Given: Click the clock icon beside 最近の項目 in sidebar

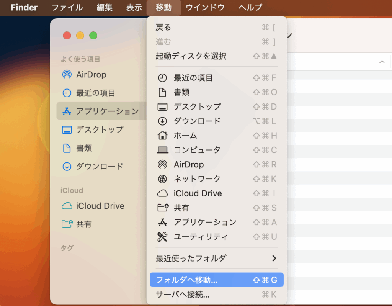Looking at the screenshot, I should click(67, 93).
